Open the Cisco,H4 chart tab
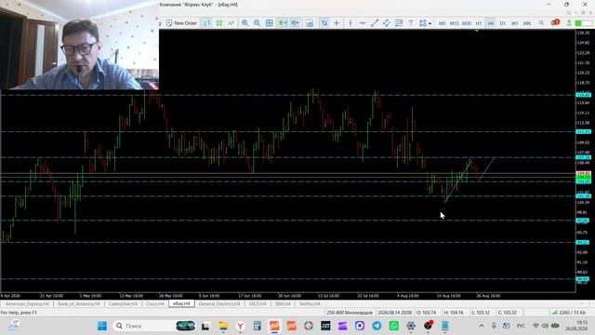Screen dimensions: 595x335 coord(155,304)
